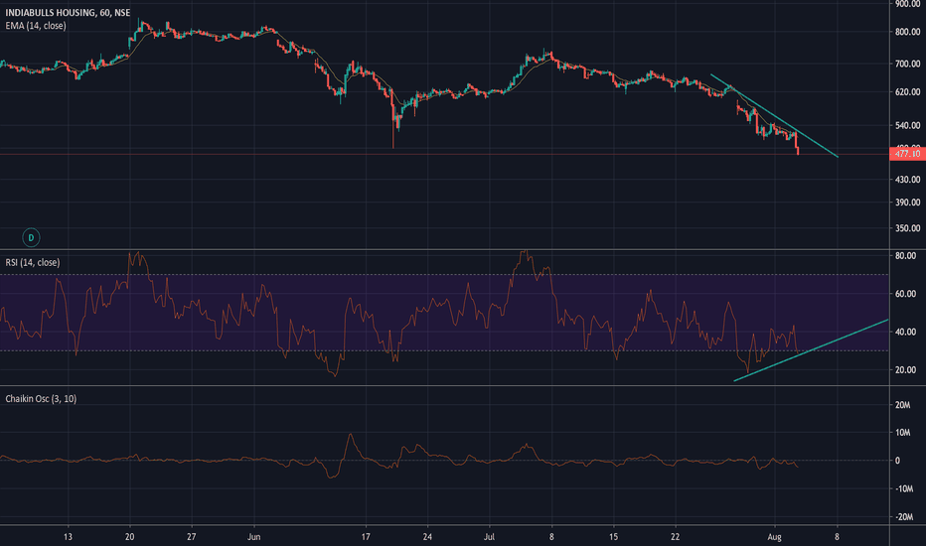The image size is (926, 546).
Task: Click the 430.00 price axis label
Action: [908, 179]
